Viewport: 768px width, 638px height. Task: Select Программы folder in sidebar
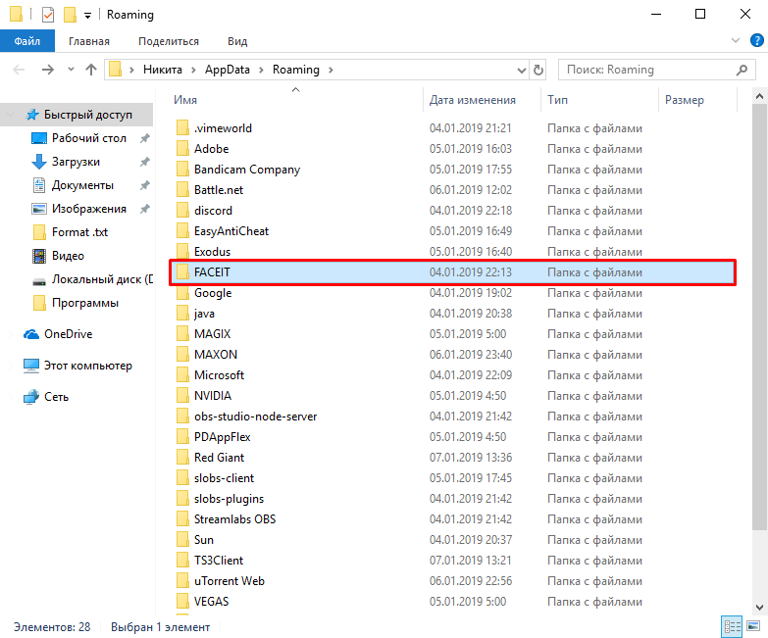(x=85, y=303)
